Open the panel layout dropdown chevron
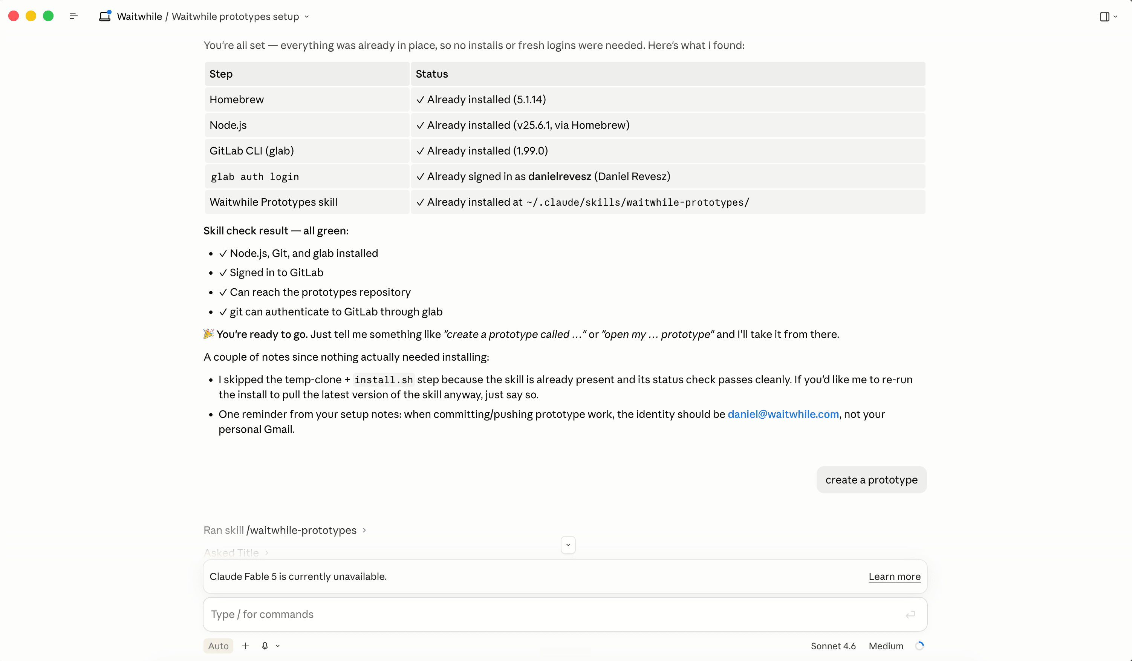1132x661 pixels. click(x=1115, y=17)
